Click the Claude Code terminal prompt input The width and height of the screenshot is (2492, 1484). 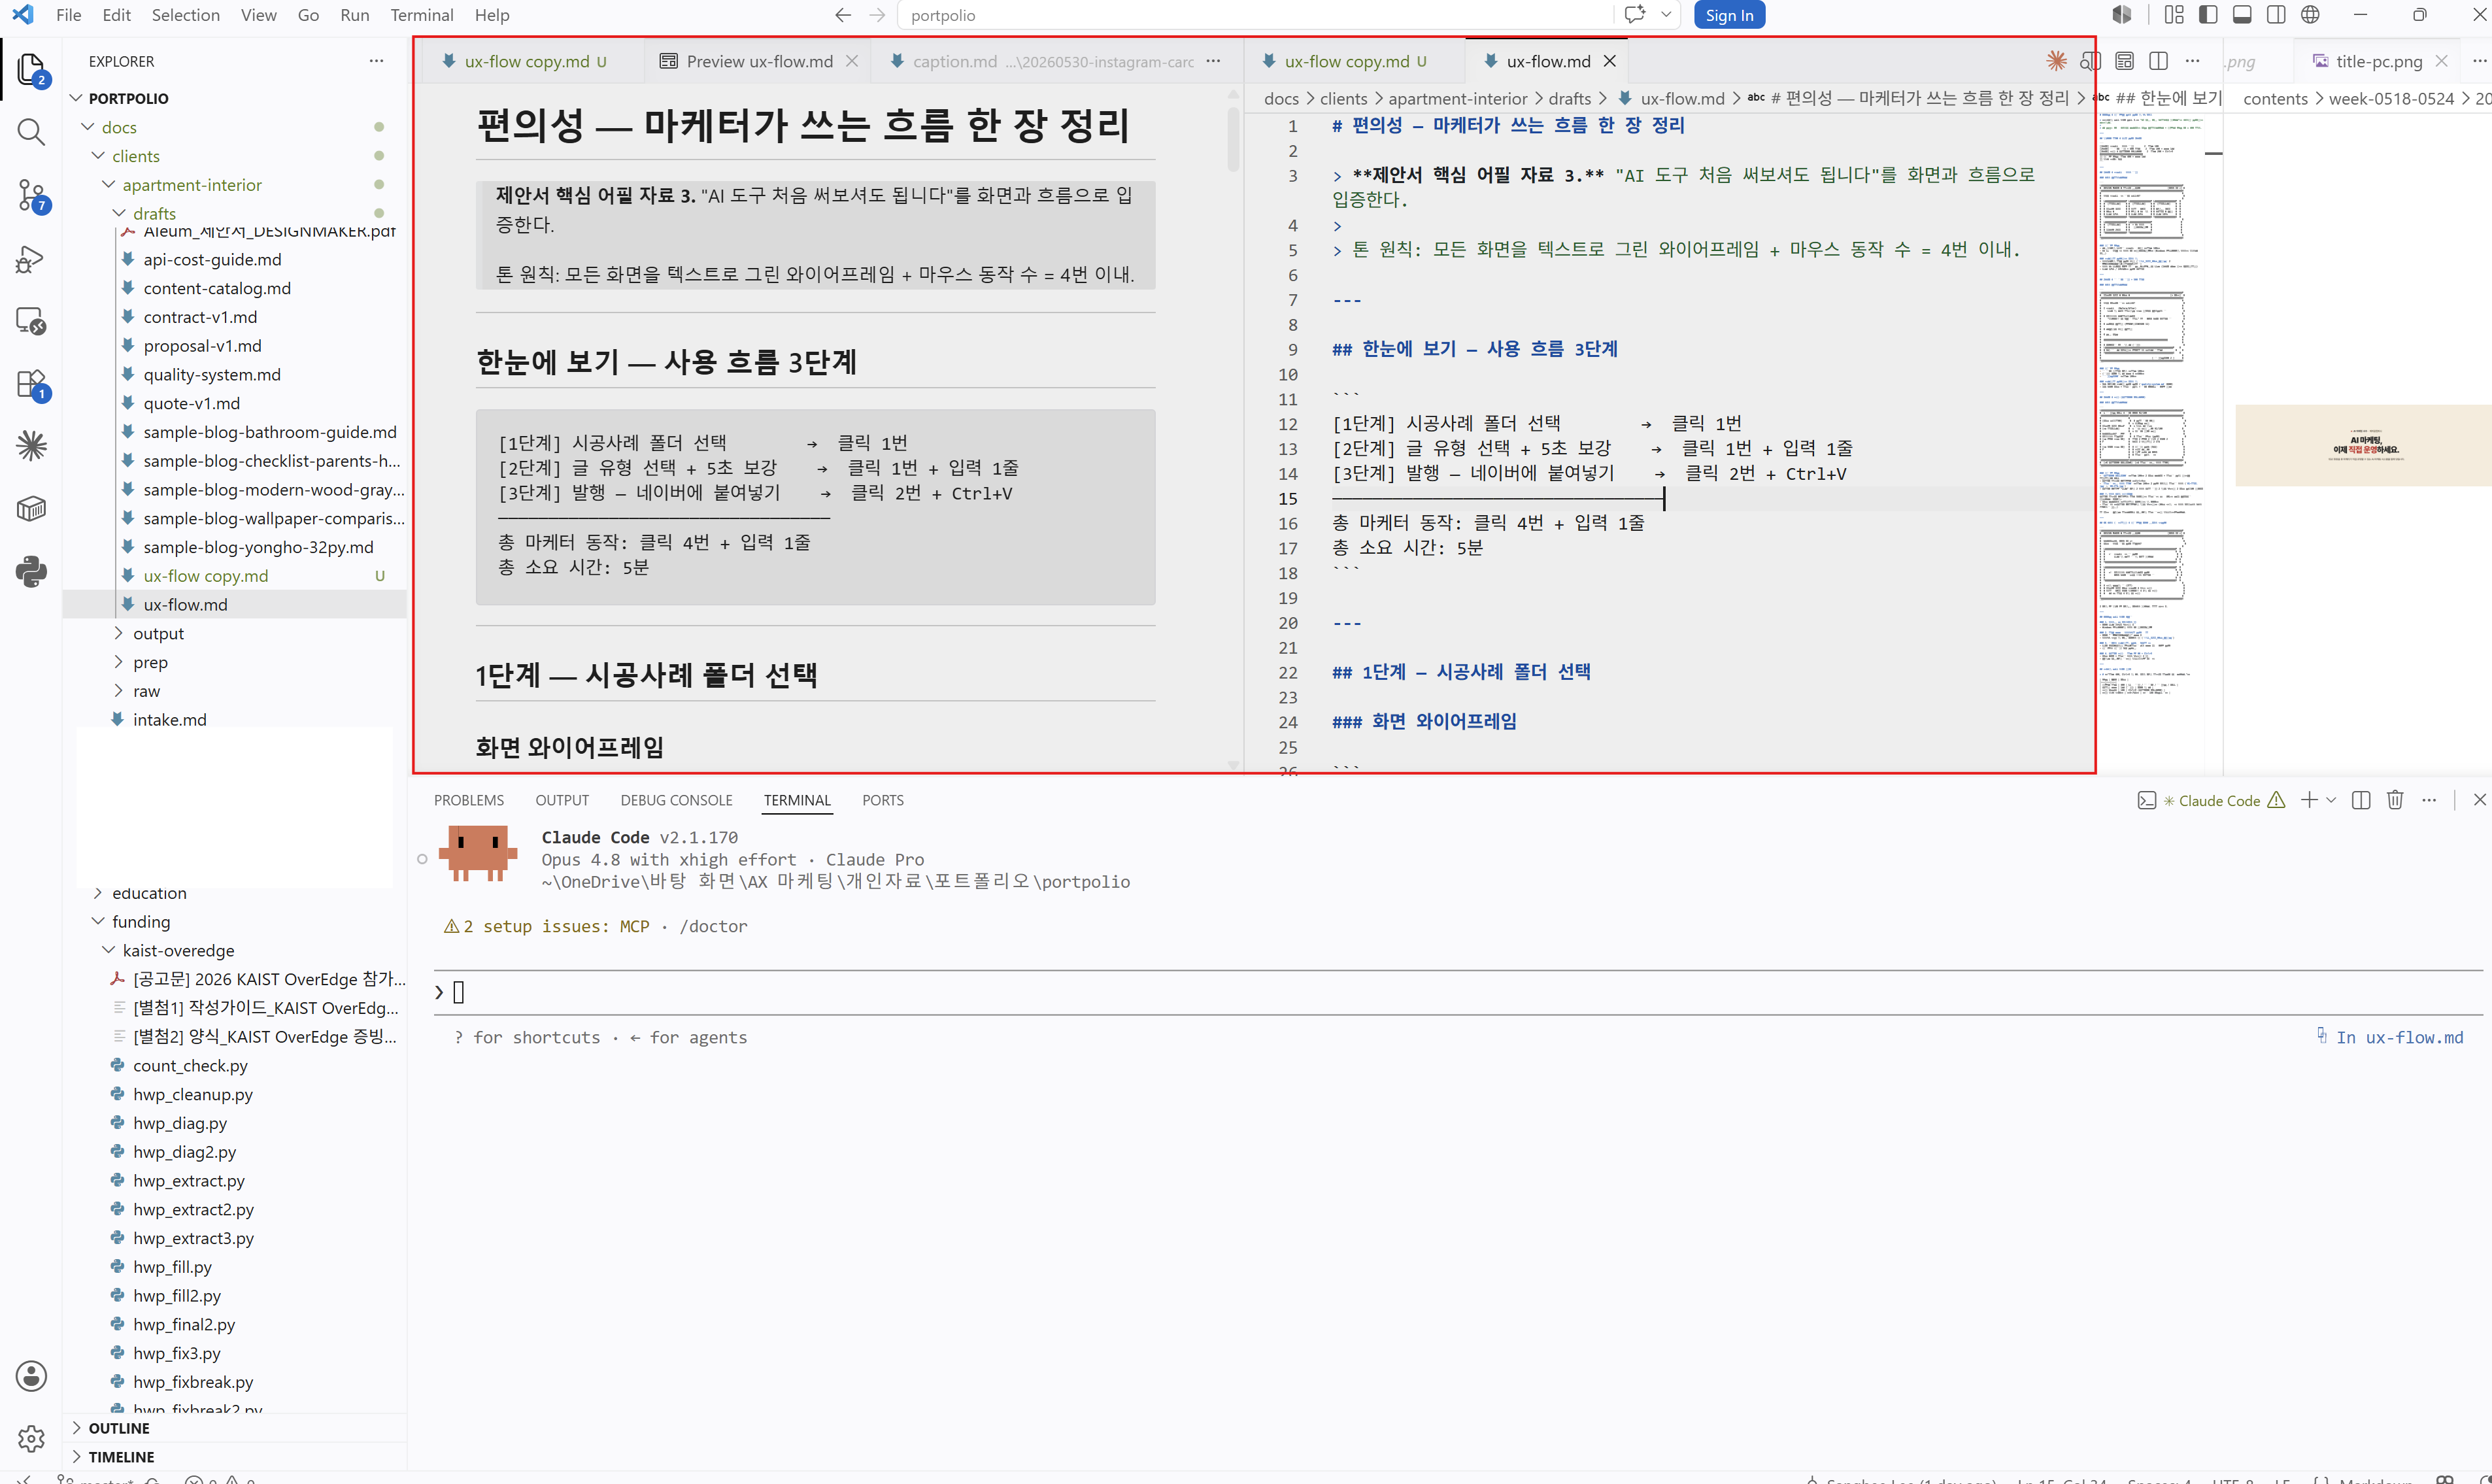click(x=1458, y=992)
